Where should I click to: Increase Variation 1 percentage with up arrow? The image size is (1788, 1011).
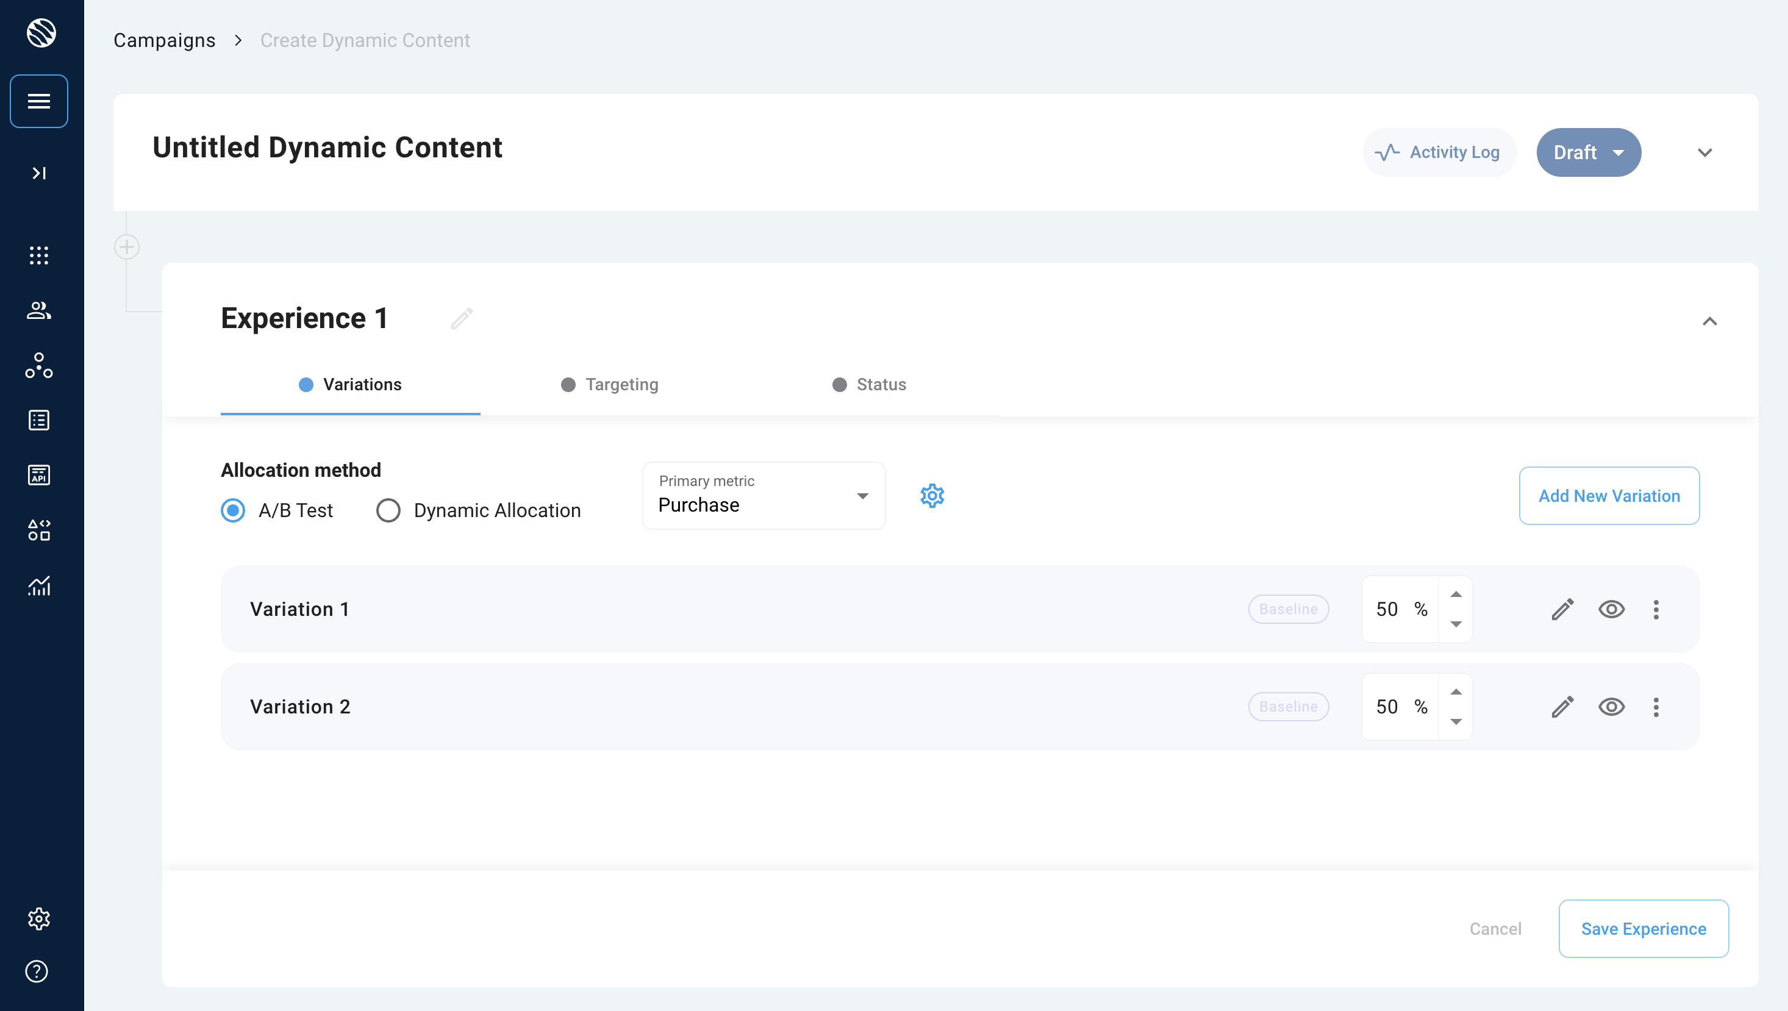point(1456,595)
